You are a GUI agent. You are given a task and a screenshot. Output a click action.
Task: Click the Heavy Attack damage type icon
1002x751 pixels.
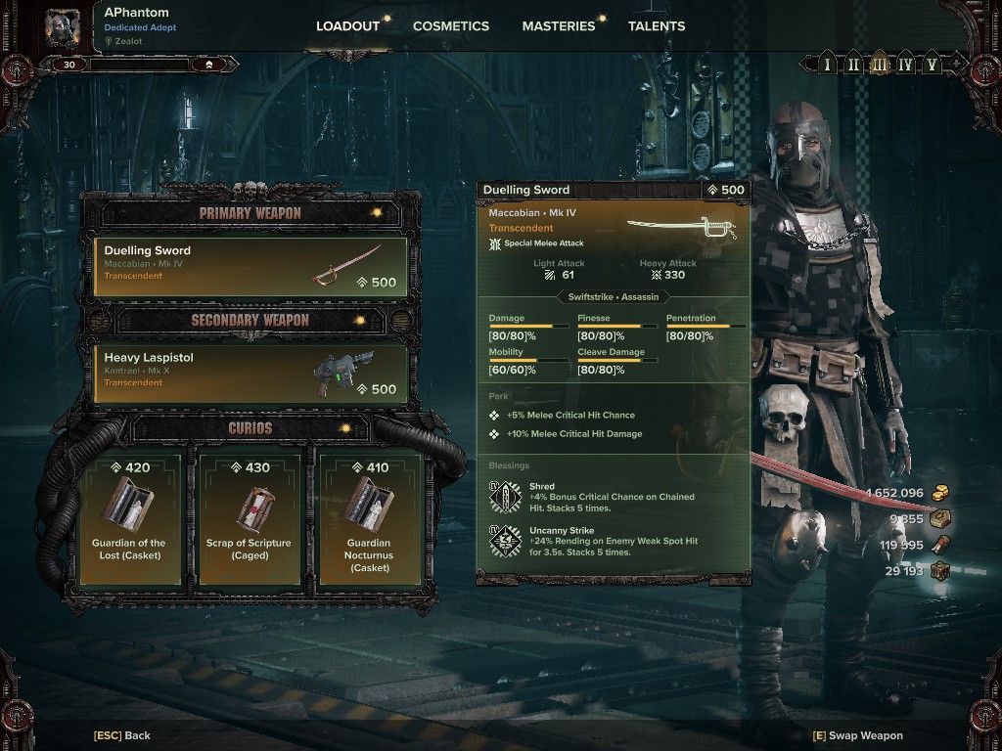656,275
